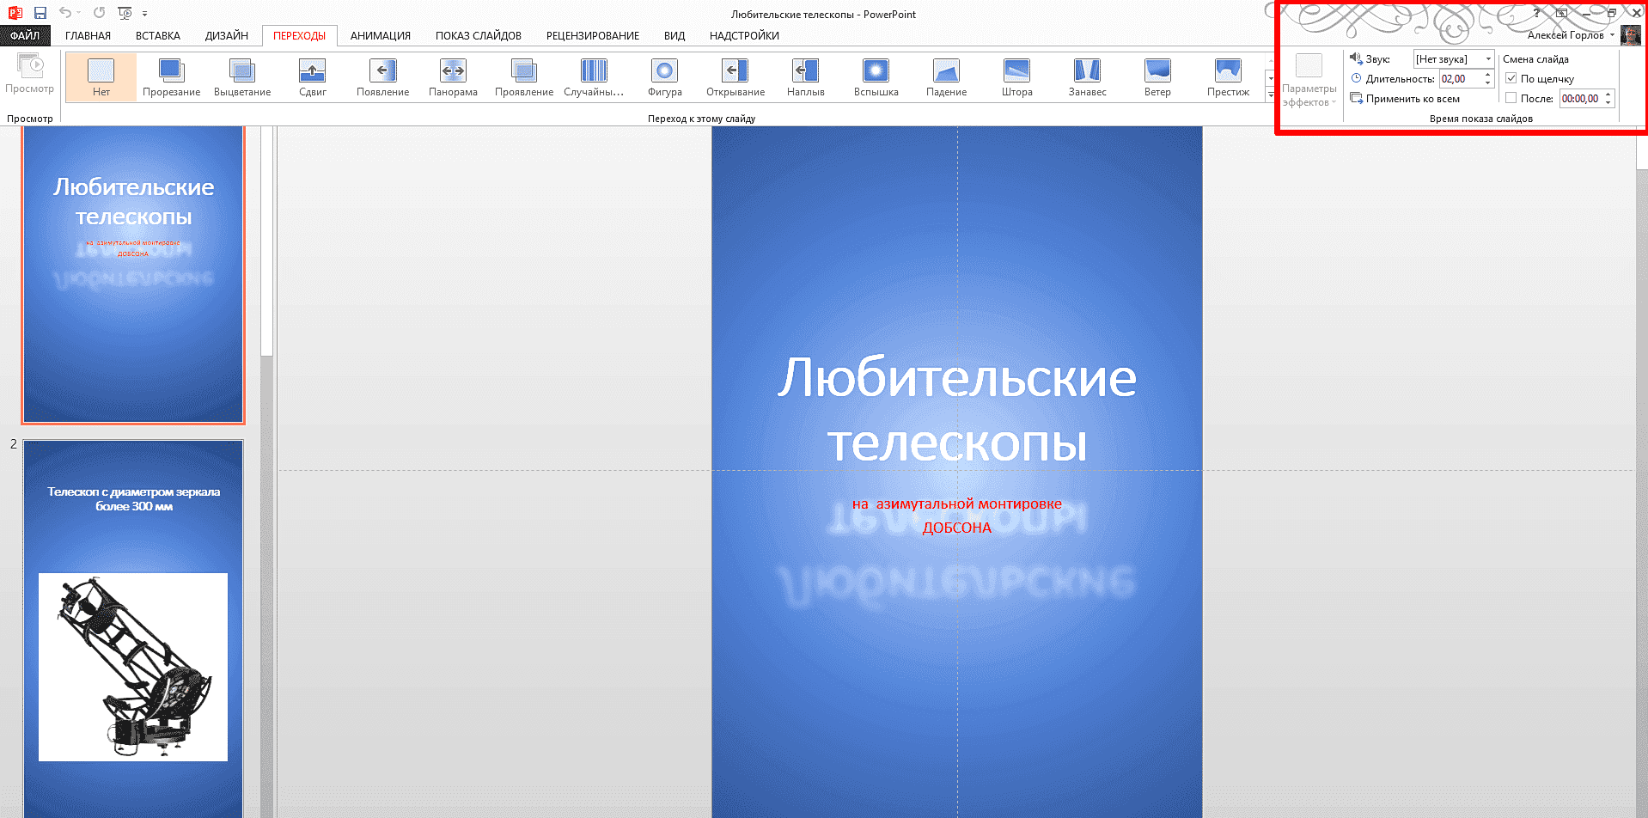This screenshot has width=1648, height=818.
Task: Apply the Престиж transition
Action: pos(1227,77)
